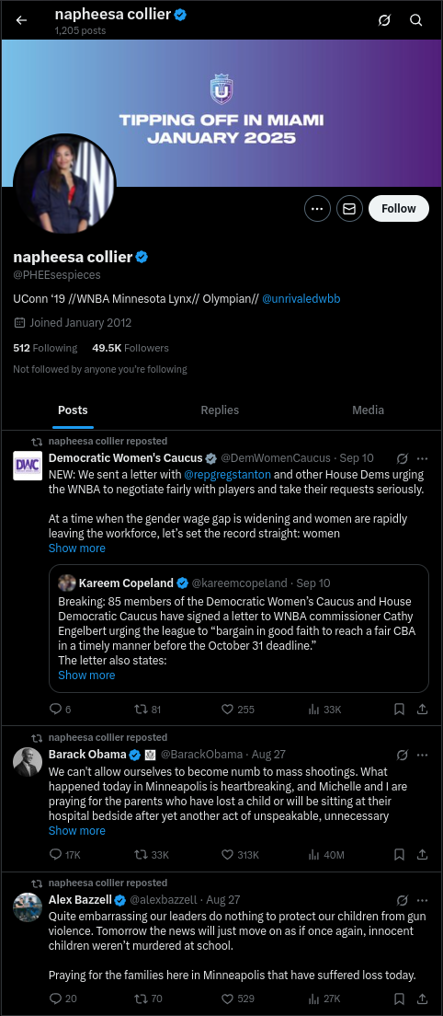Open the message envelope icon on profile
Image resolution: width=443 pixels, height=1016 pixels.
(349, 209)
